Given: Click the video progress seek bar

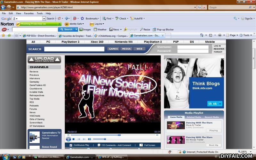Looking at the screenshot, I should click(113, 135).
